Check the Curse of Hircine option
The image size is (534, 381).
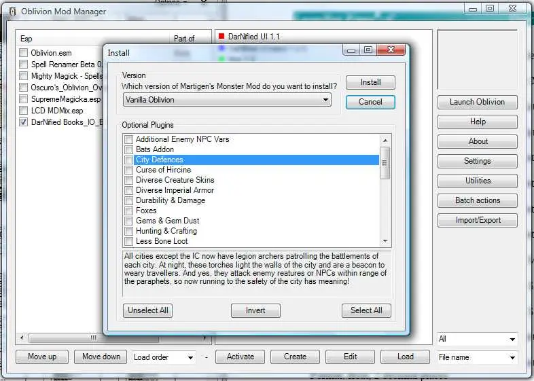click(x=128, y=170)
